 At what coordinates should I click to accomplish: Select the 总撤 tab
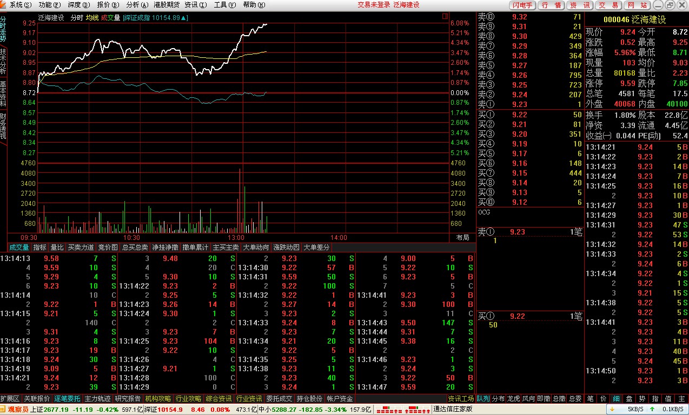[x=559, y=399]
